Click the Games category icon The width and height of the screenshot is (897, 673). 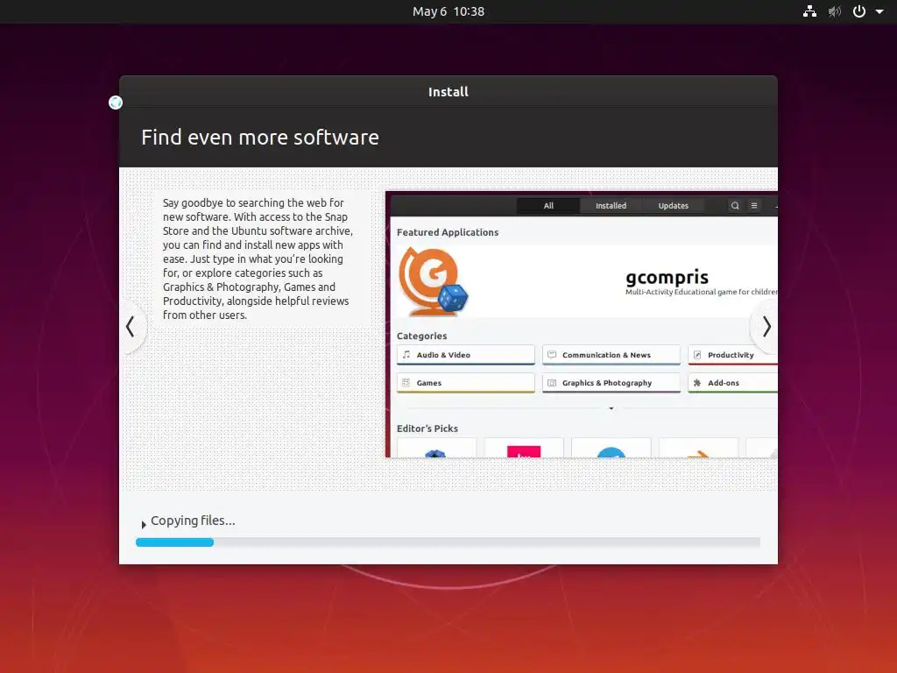pyautogui.click(x=406, y=383)
